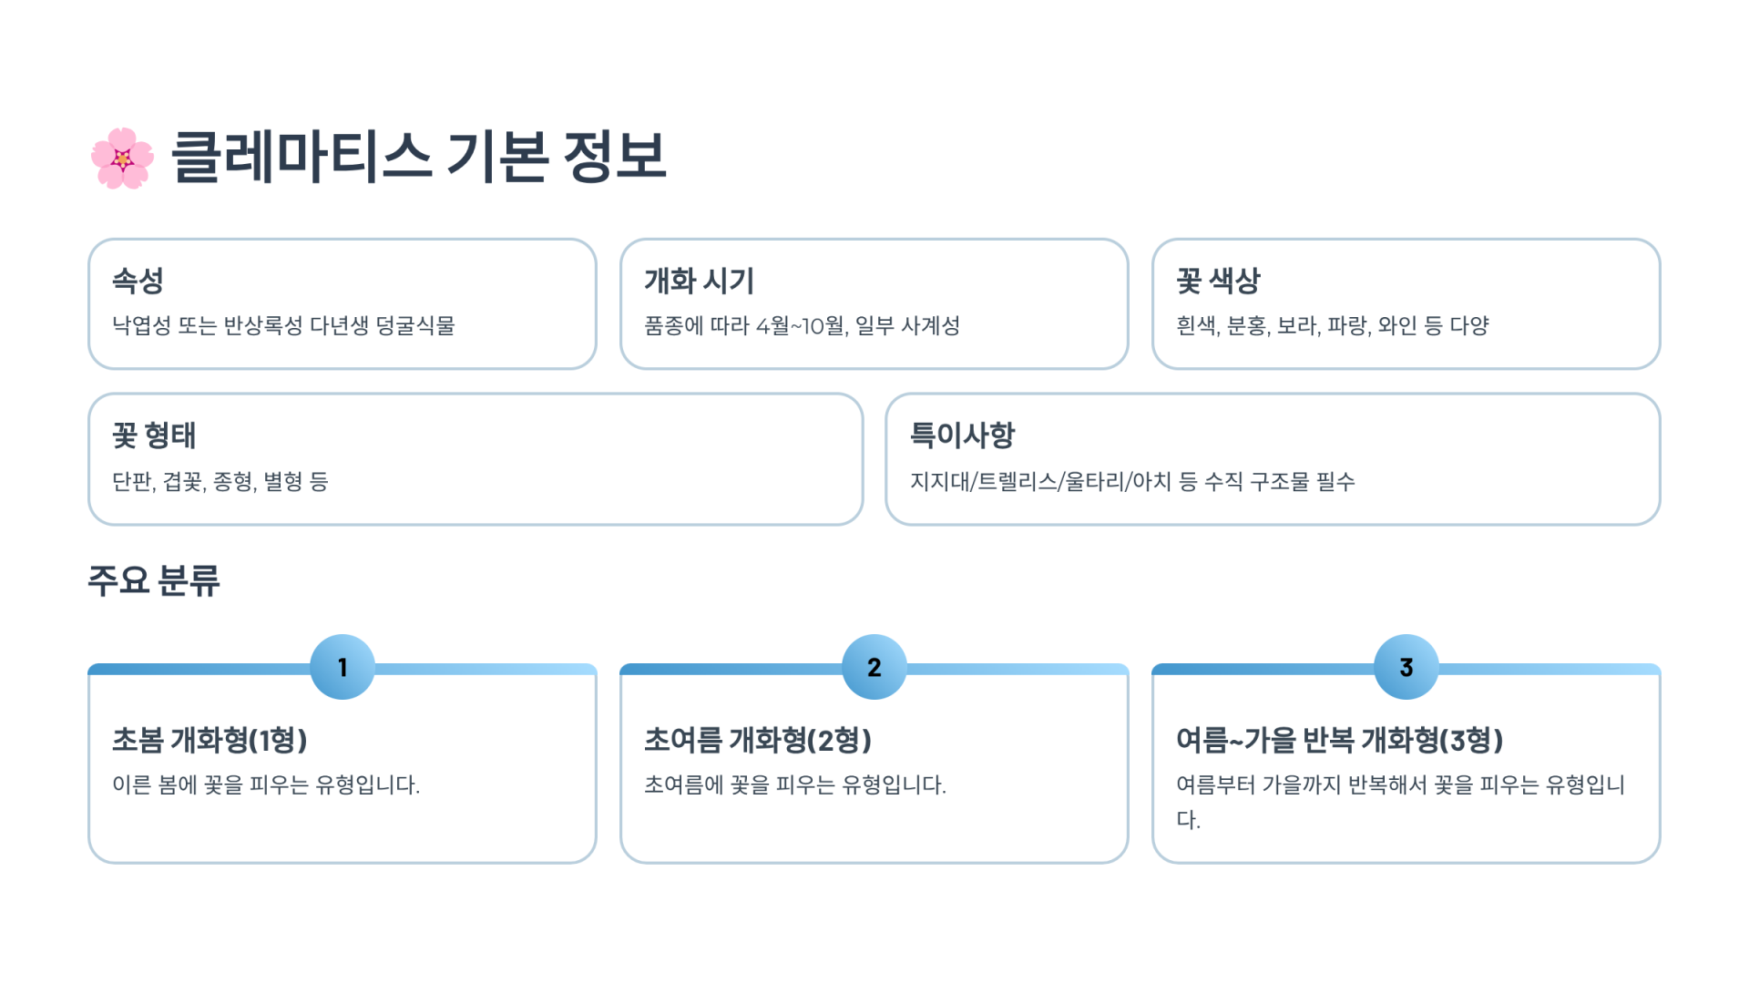1749x984 pixels.
Task: Click the pink flower icon beside the title
Action: click(x=123, y=159)
